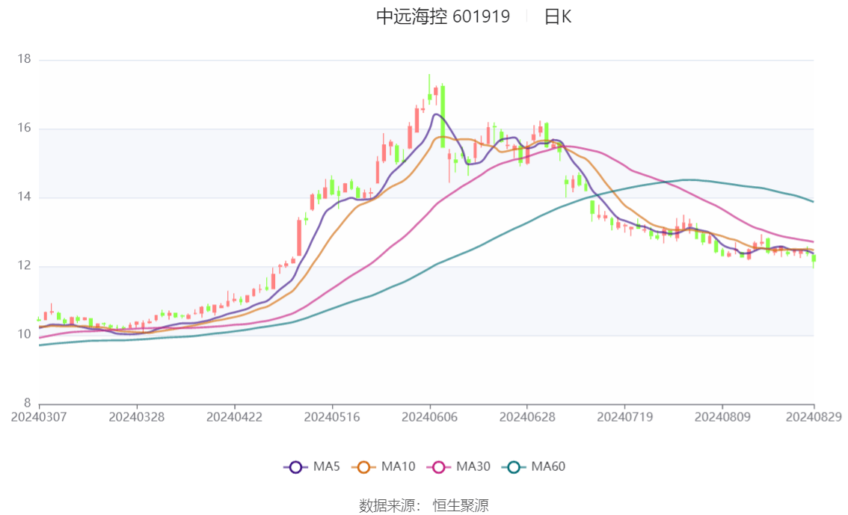Click the last green candlestick on 20240829
The height and width of the screenshot is (515, 848).
click(x=814, y=259)
